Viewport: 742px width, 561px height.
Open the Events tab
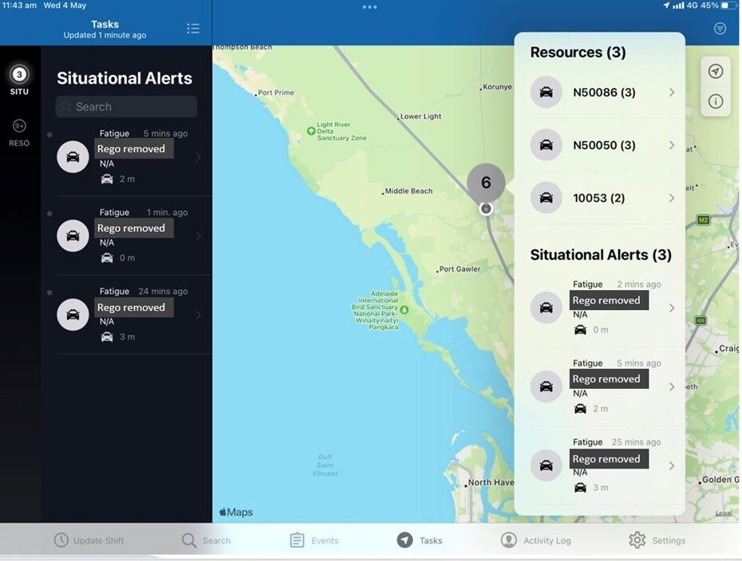coord(314,540)
